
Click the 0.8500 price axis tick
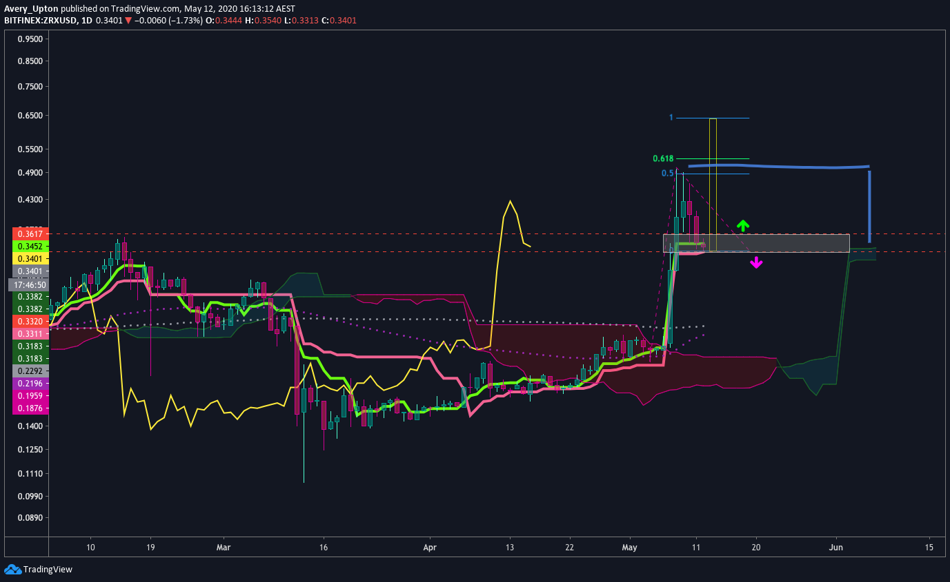(x=30, y=61)
